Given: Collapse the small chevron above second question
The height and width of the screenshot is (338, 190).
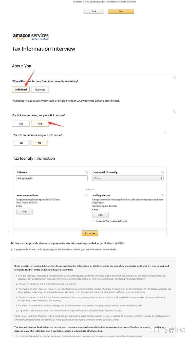Looking at the screenshot, I should point(165,132).
